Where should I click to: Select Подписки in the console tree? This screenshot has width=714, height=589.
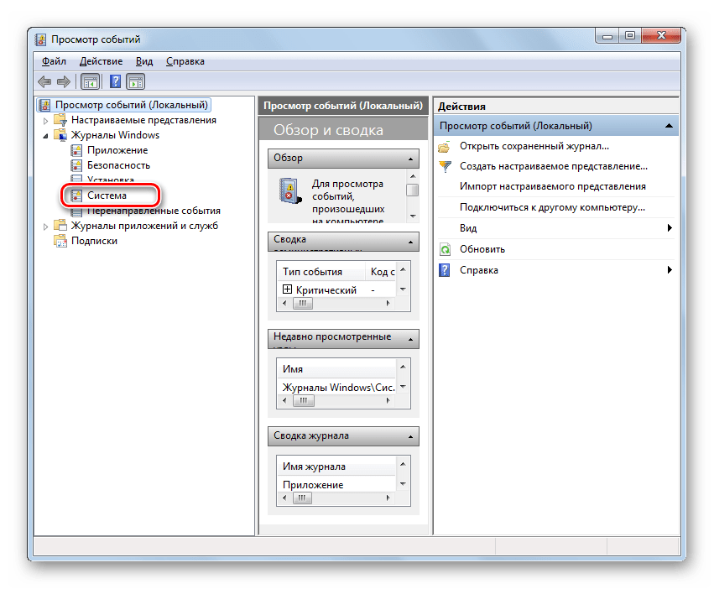point(94,241)
